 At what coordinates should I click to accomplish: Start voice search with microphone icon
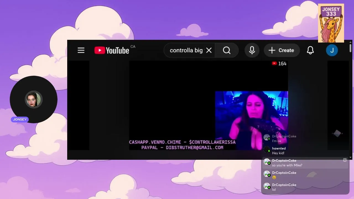252,50
